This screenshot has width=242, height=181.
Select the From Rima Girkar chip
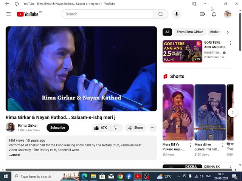tap(190, 32)
